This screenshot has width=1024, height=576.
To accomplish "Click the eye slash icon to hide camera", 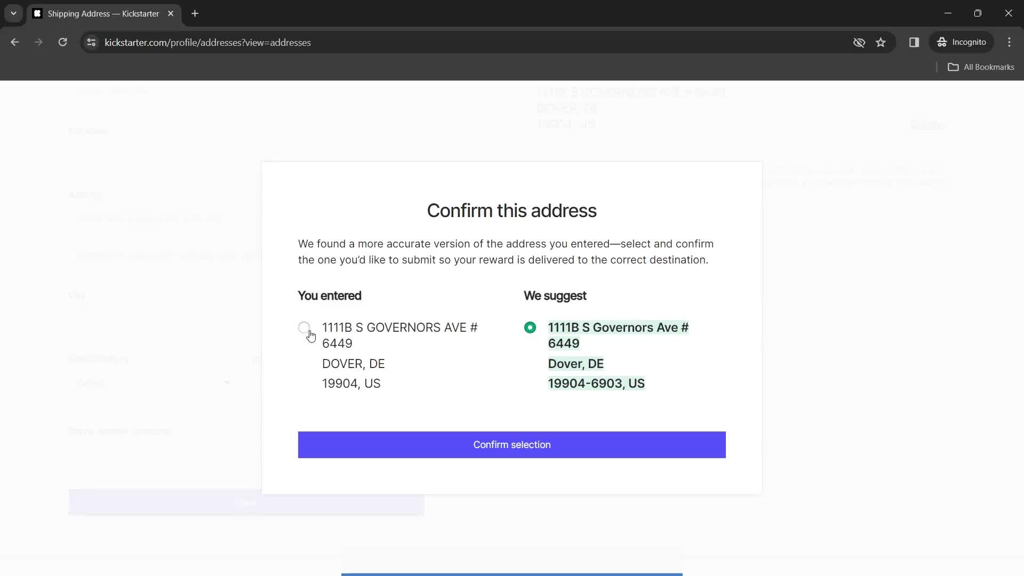I will pyautogui.click(x=858, y=42).
